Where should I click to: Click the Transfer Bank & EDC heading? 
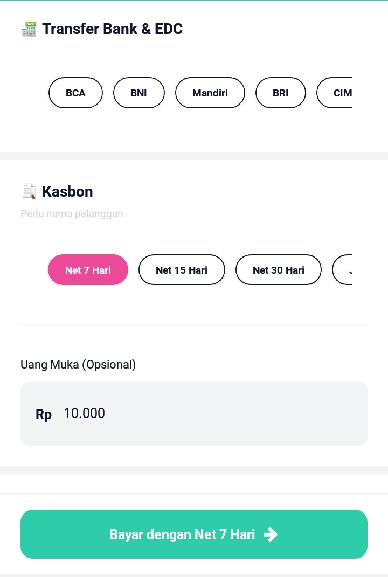click(112, 29)
